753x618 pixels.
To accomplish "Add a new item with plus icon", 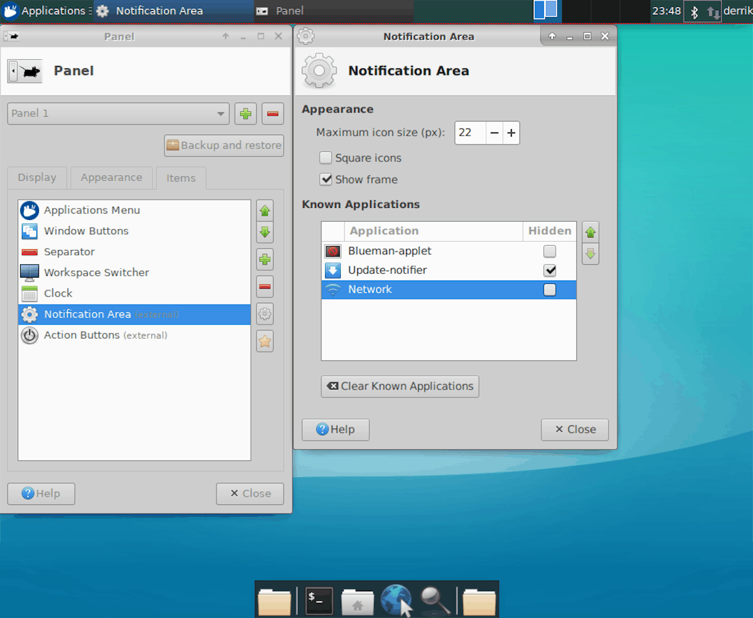I will click(x=264, y=259).
